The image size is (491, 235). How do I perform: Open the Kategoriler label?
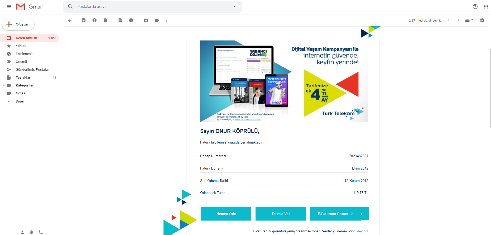click(25, 85)
